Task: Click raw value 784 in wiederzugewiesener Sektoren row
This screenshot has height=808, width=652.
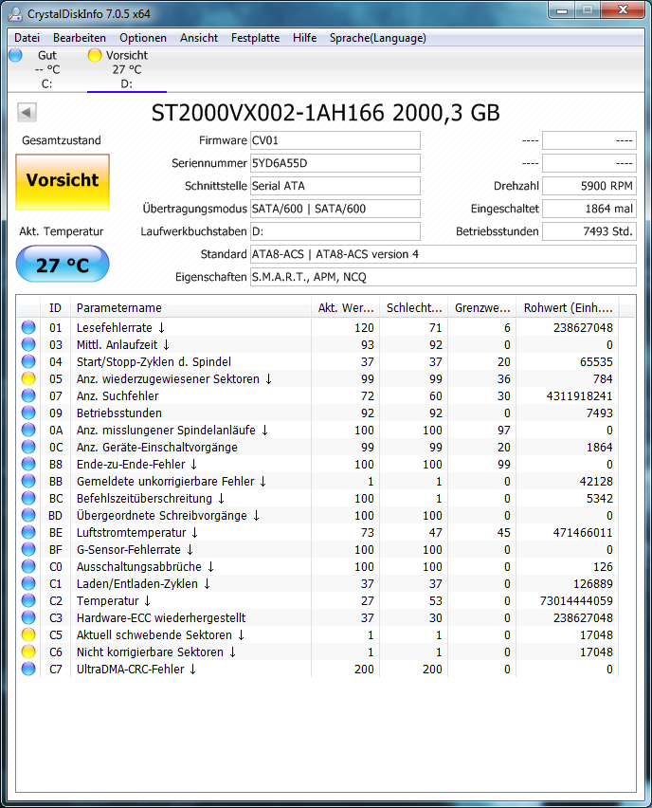Action: pyautogui.click(x=603, y=378)
